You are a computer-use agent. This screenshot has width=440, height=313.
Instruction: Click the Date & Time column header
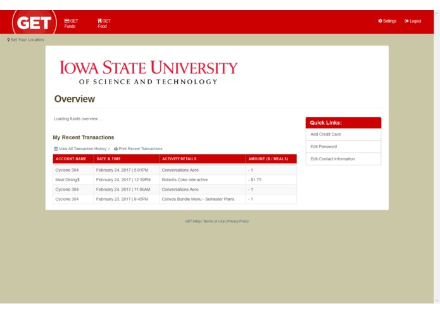tap(126, 159)
